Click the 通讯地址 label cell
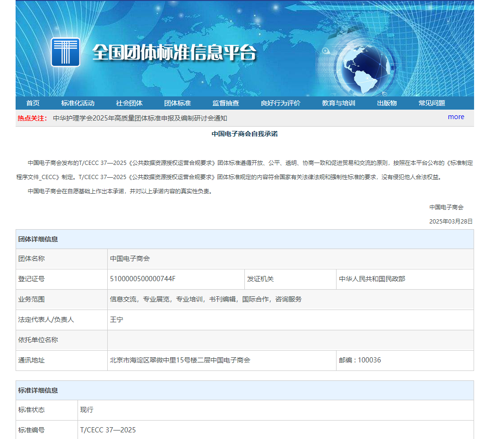Screen dimensions: 484x439 [x=61, y=360]
